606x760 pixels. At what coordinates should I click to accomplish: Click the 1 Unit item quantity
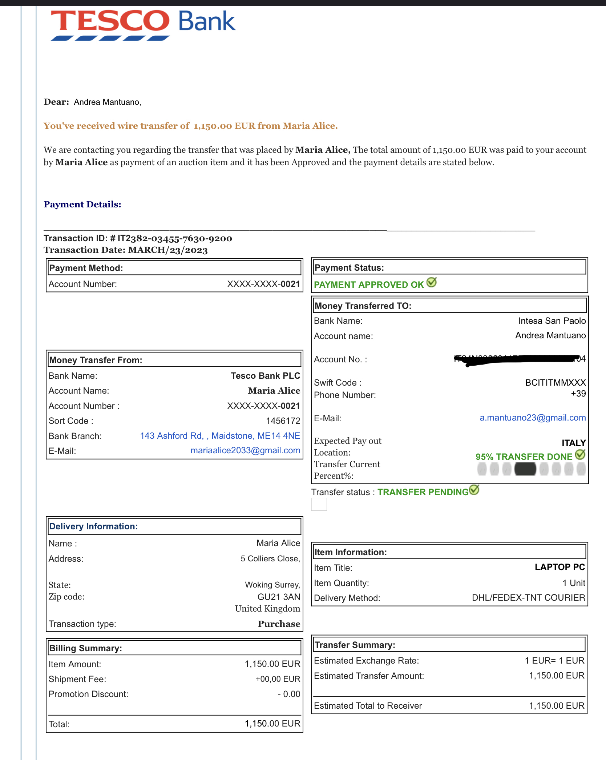click(x=574, y=583)
